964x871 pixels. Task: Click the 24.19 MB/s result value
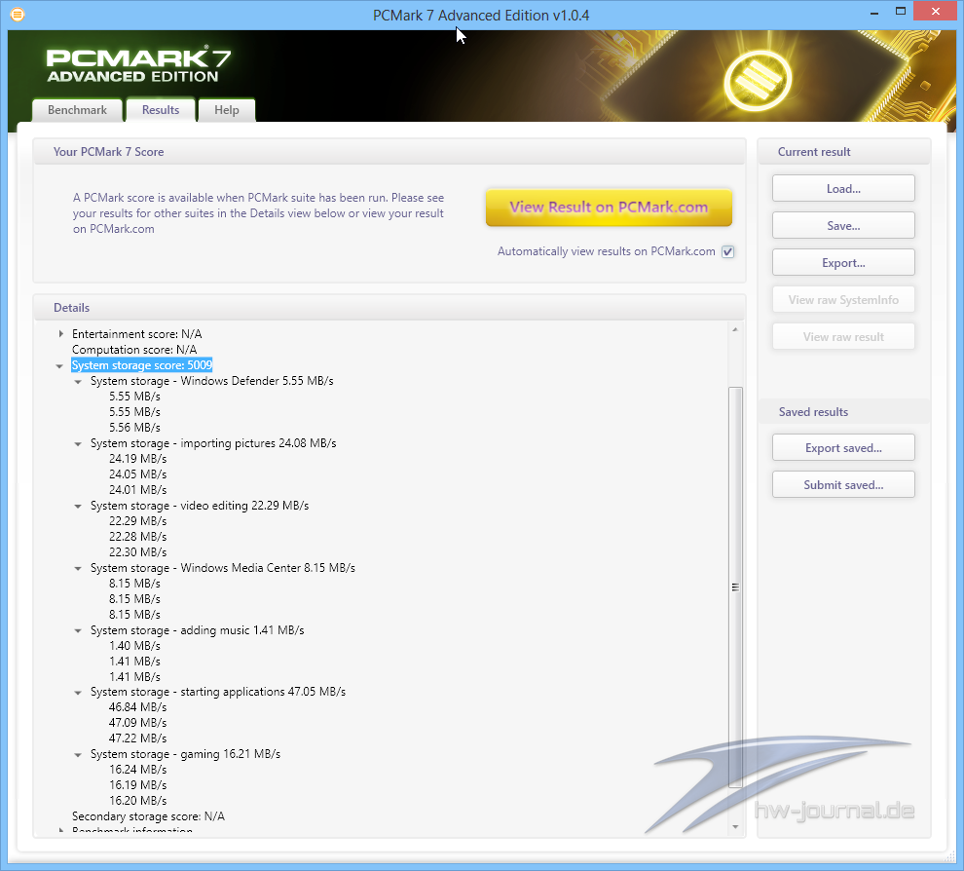click(x=137, y=459)
